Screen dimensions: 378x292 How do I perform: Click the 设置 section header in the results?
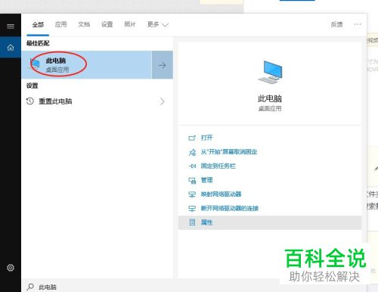[33, 85]
